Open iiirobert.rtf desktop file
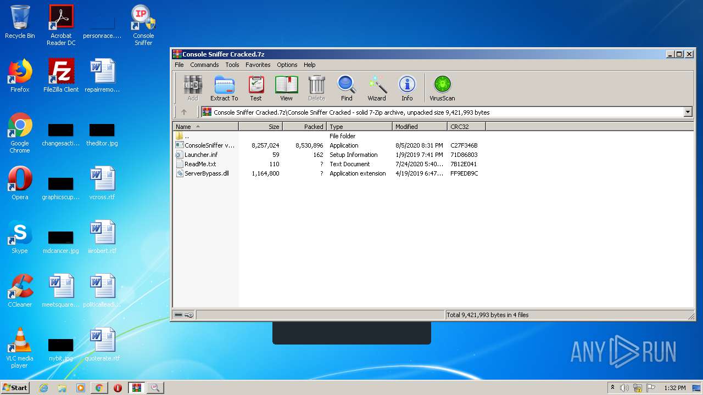The height and width of the screenshot is (395, 703). pos(102,237)
